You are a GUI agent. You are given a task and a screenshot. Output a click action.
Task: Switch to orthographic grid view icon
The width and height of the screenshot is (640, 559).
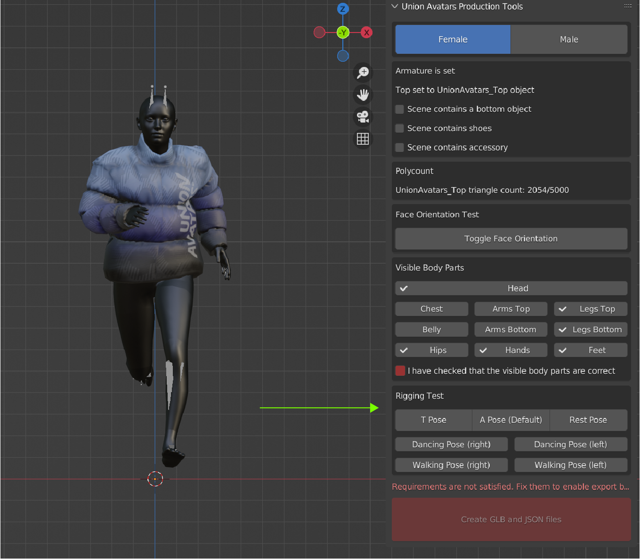[363, 139]
